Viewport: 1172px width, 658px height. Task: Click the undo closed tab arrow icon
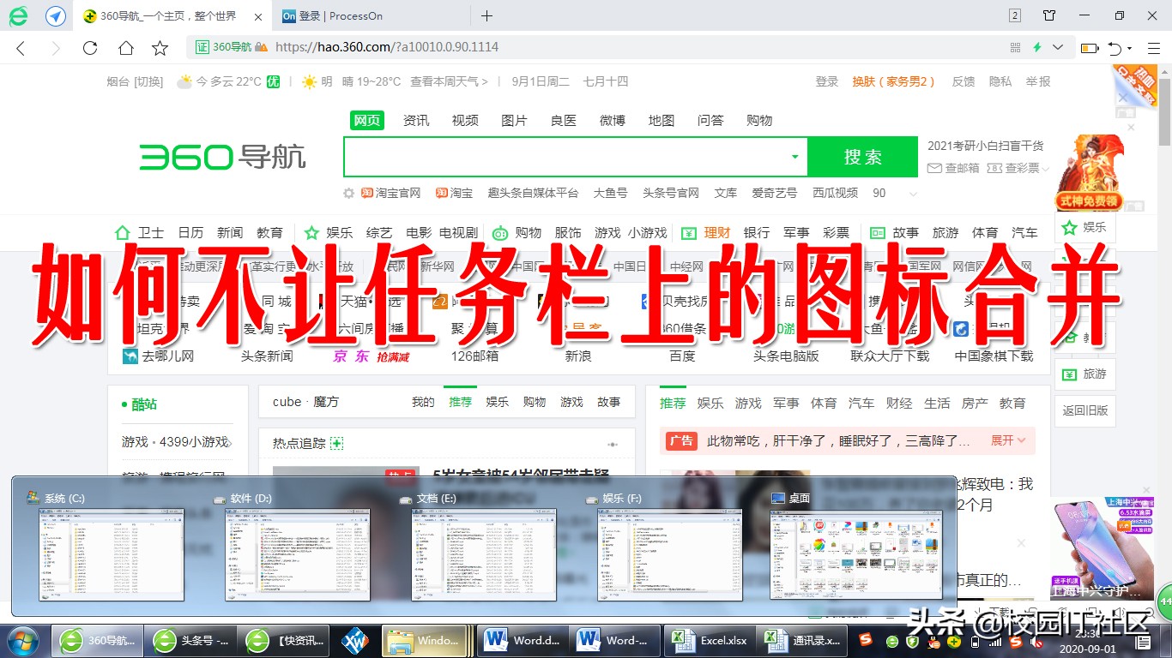point(1115,48)
